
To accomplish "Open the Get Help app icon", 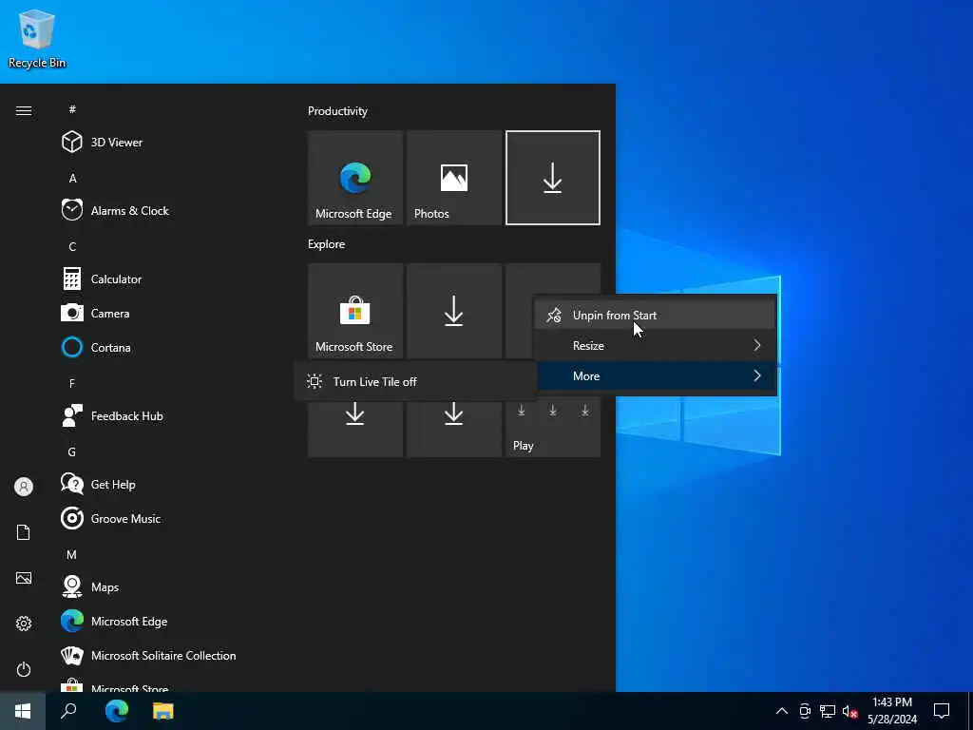I will pos(72,484).
